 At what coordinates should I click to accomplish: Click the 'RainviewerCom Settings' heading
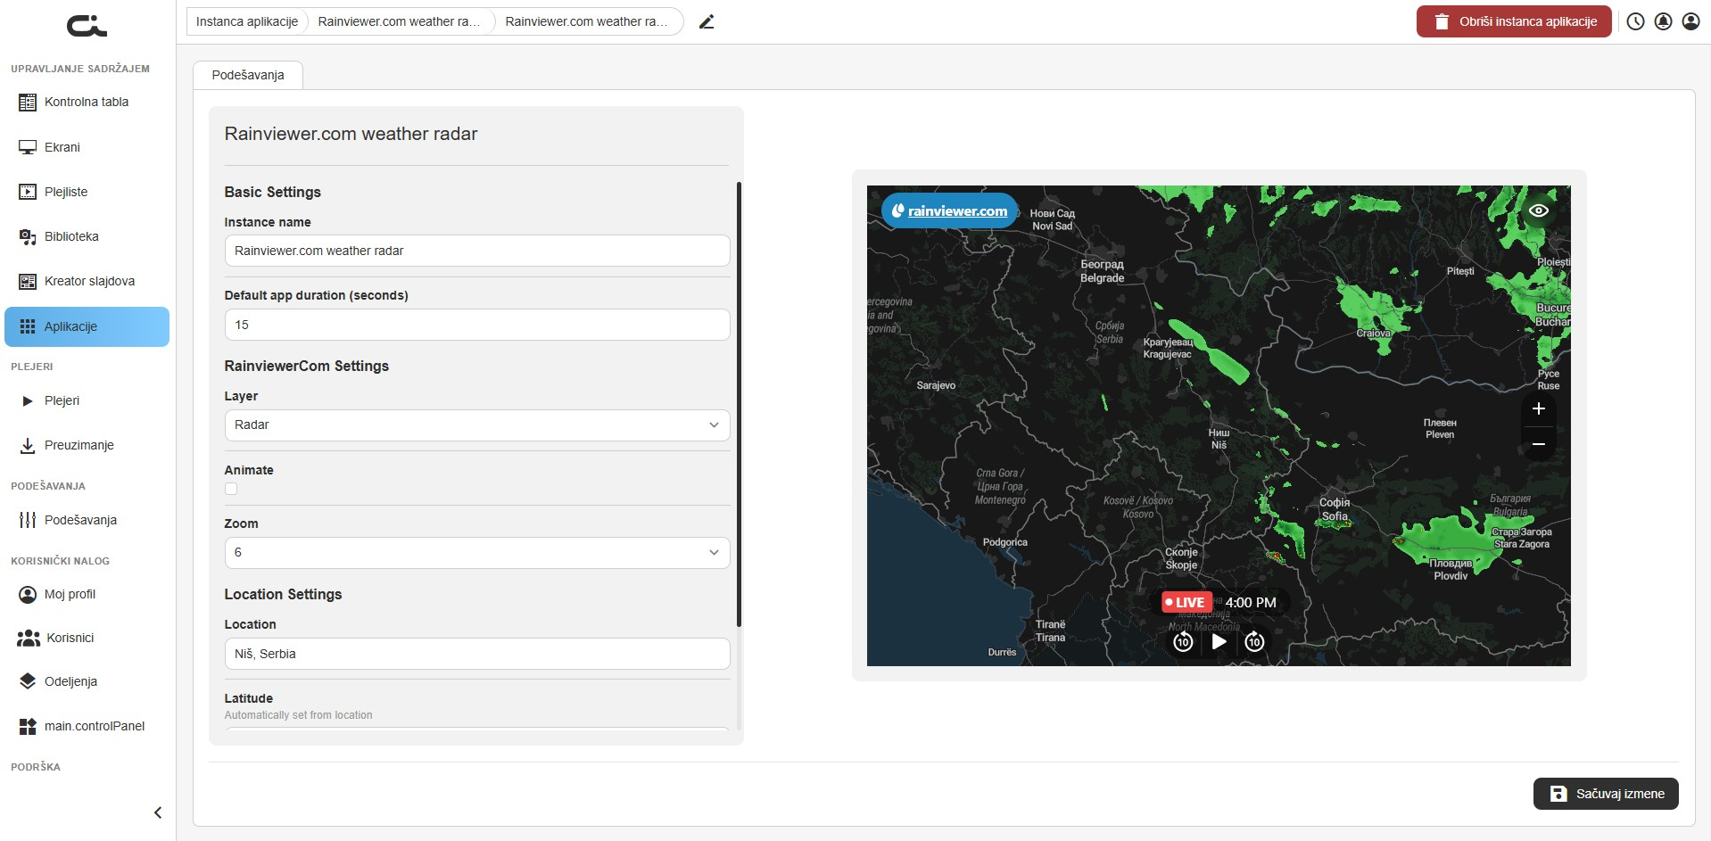[x=306, y=366]
